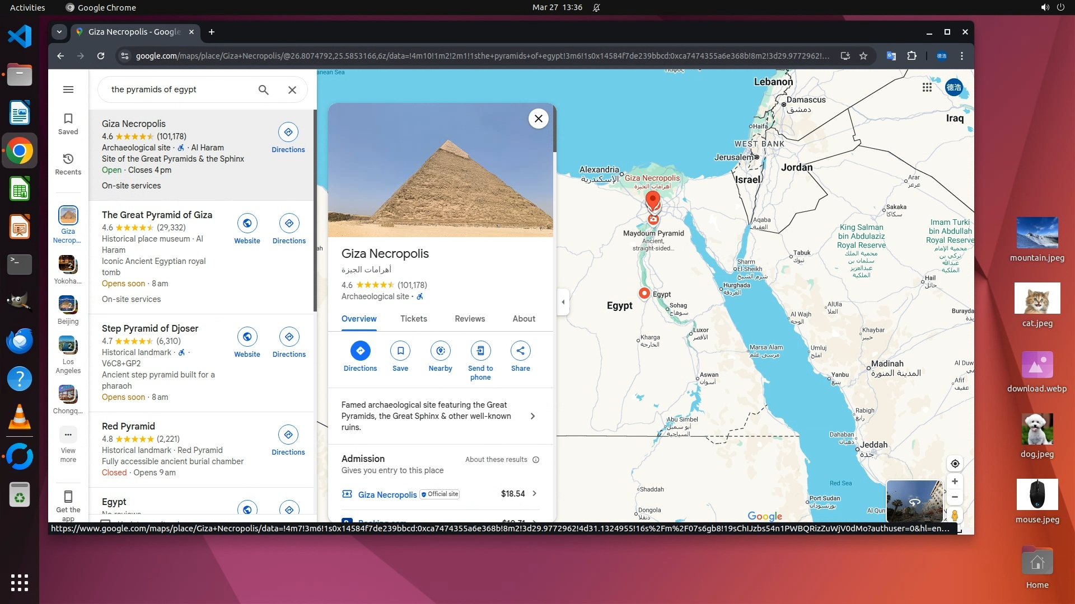
Task: Collapse the side panel arrow
Action: pyautogui.click(x=563, y=302)
